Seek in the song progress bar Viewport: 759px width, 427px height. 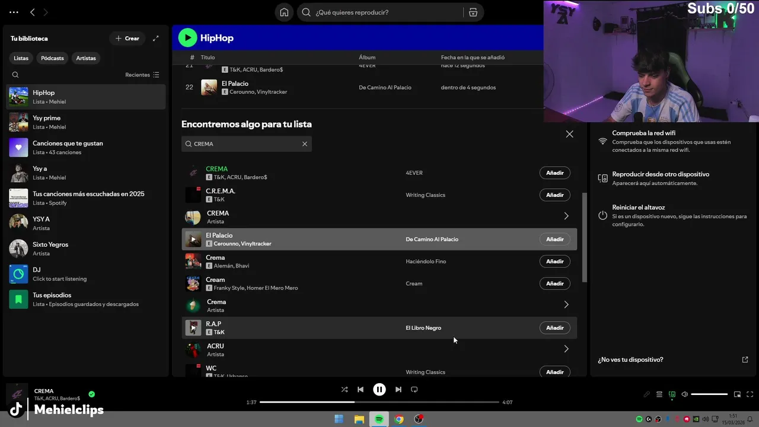coord(379,402)
